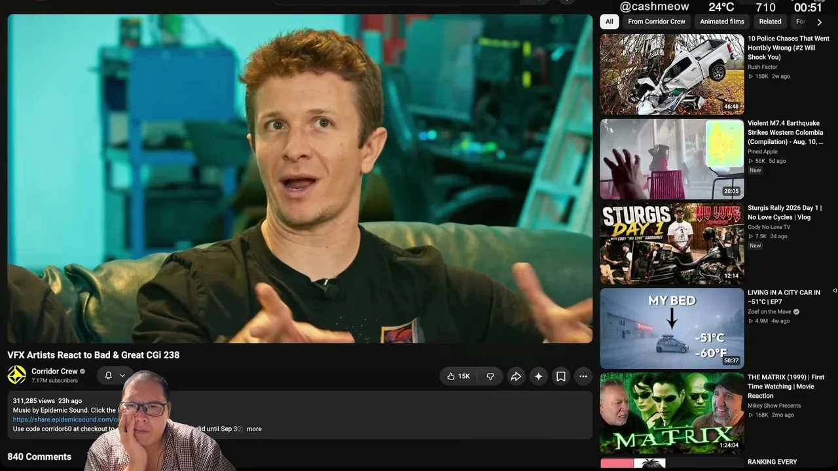Select the All filter chip
Viewport: 838px width, 471px height.
[x=610, y=22]
